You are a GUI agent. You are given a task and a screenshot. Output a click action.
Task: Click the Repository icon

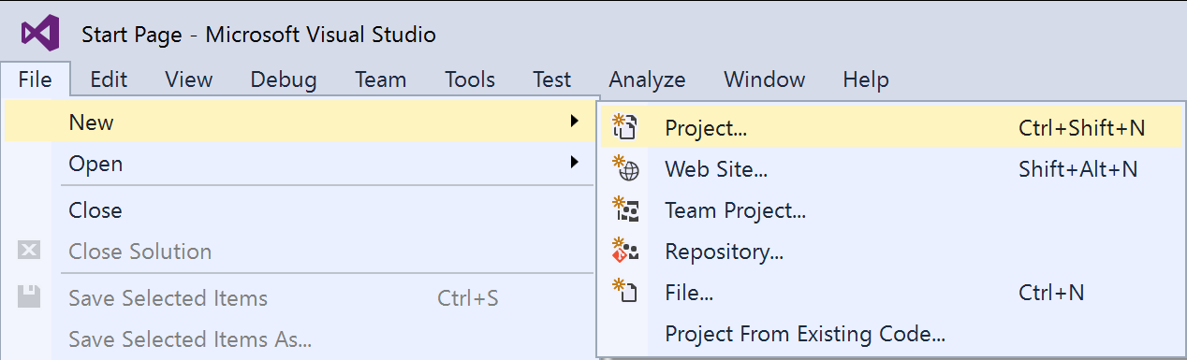(624, 251)
